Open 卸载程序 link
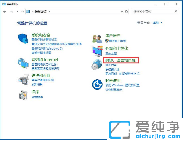Image resolution: width=183 pixels, height=141 pixels. [37, 97]
